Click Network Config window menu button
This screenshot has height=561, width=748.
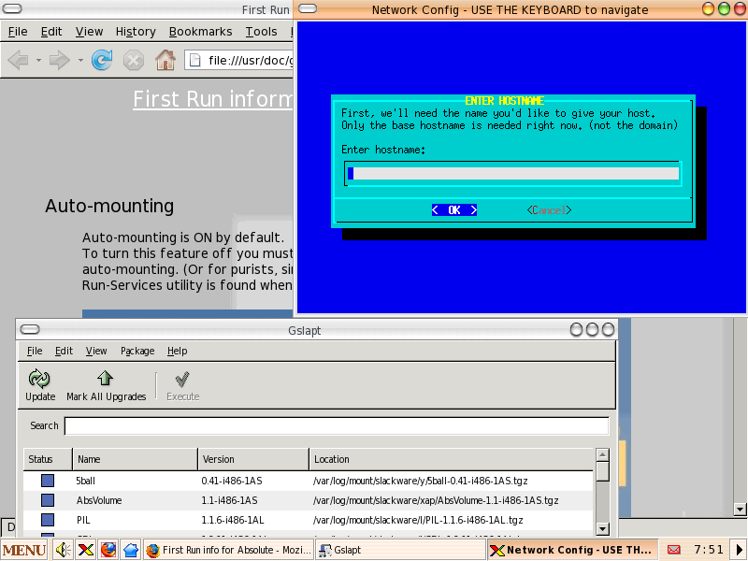click(x=308, y=9)
